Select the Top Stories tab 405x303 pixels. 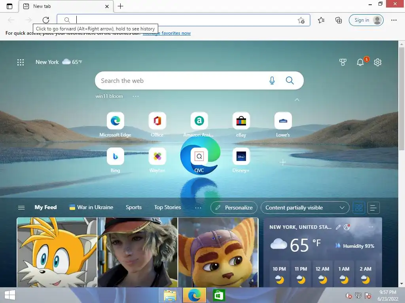pos(167,207)
